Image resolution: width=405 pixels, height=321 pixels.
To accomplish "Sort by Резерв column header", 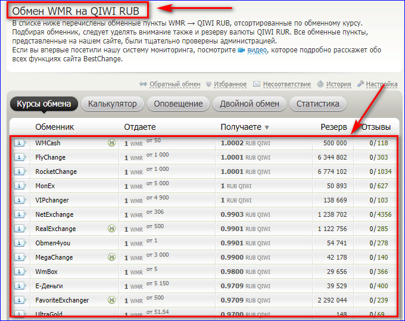I will (334, 127).
